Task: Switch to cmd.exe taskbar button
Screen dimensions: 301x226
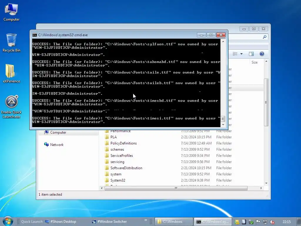Action: coord(213,222)
